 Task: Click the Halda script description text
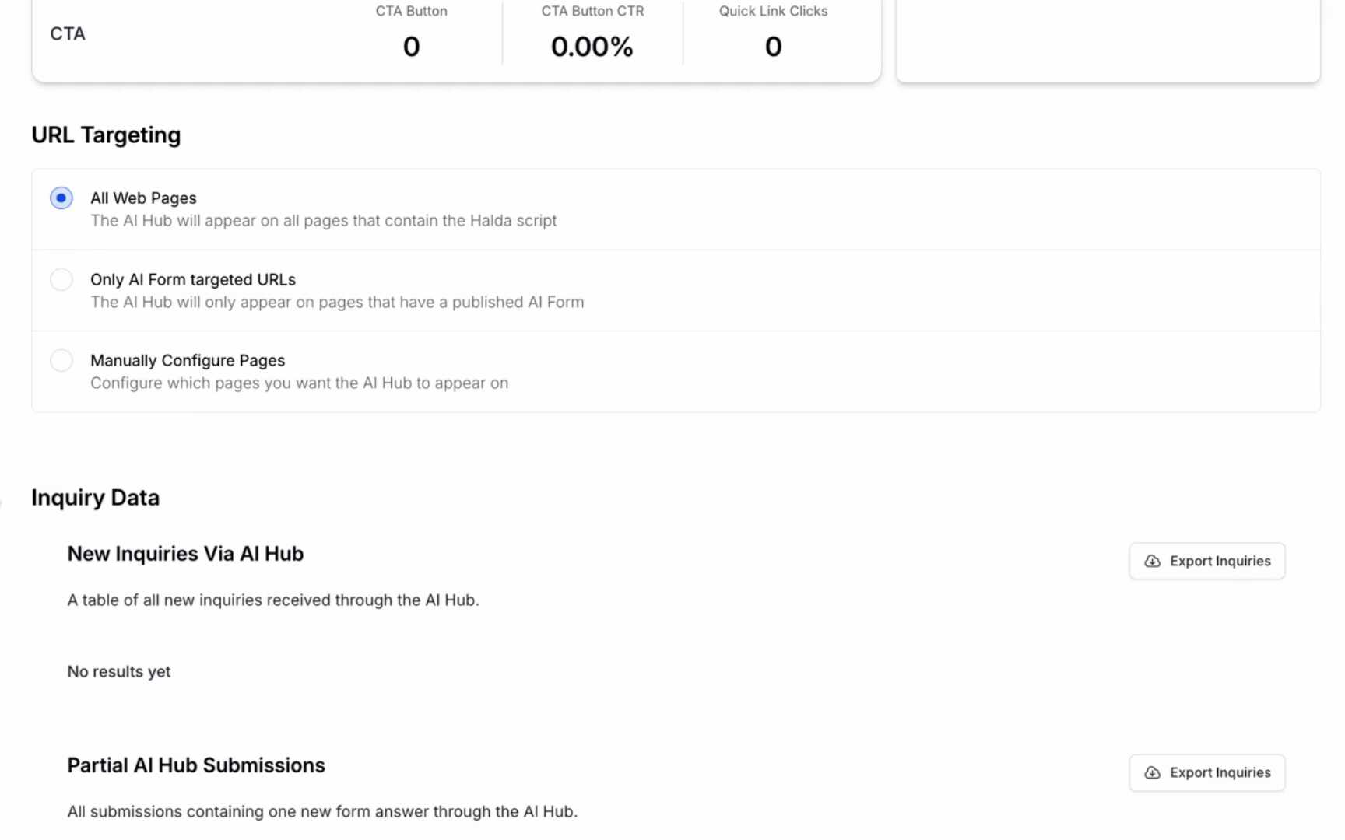(x=323, y=221)
